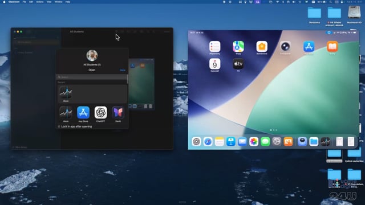Open the Apple TV app on the iPad
This screenshot has width=365, height=205.
(x=238, y=64)
